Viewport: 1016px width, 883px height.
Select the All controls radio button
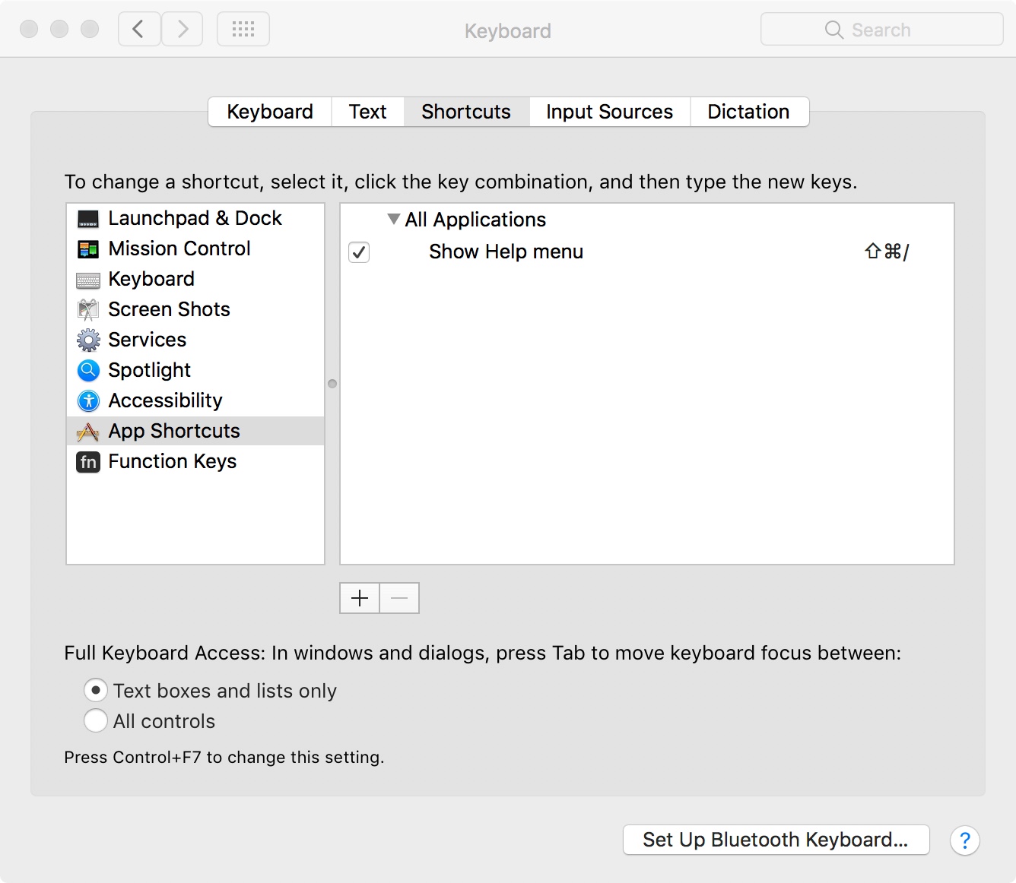click(x=95, y=720)
